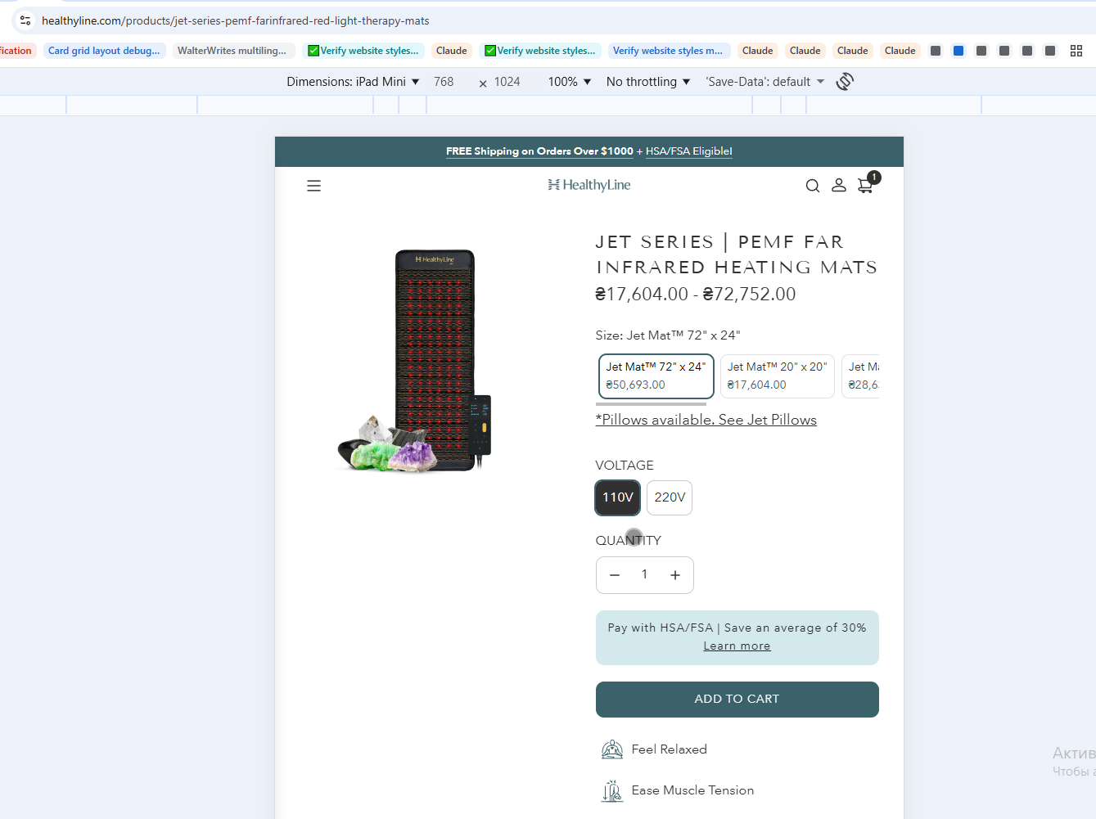Open the first green 'Verify website styles...' group
Image resolution: width=1096 pixels, height=819 pixels.
[363, 51]
